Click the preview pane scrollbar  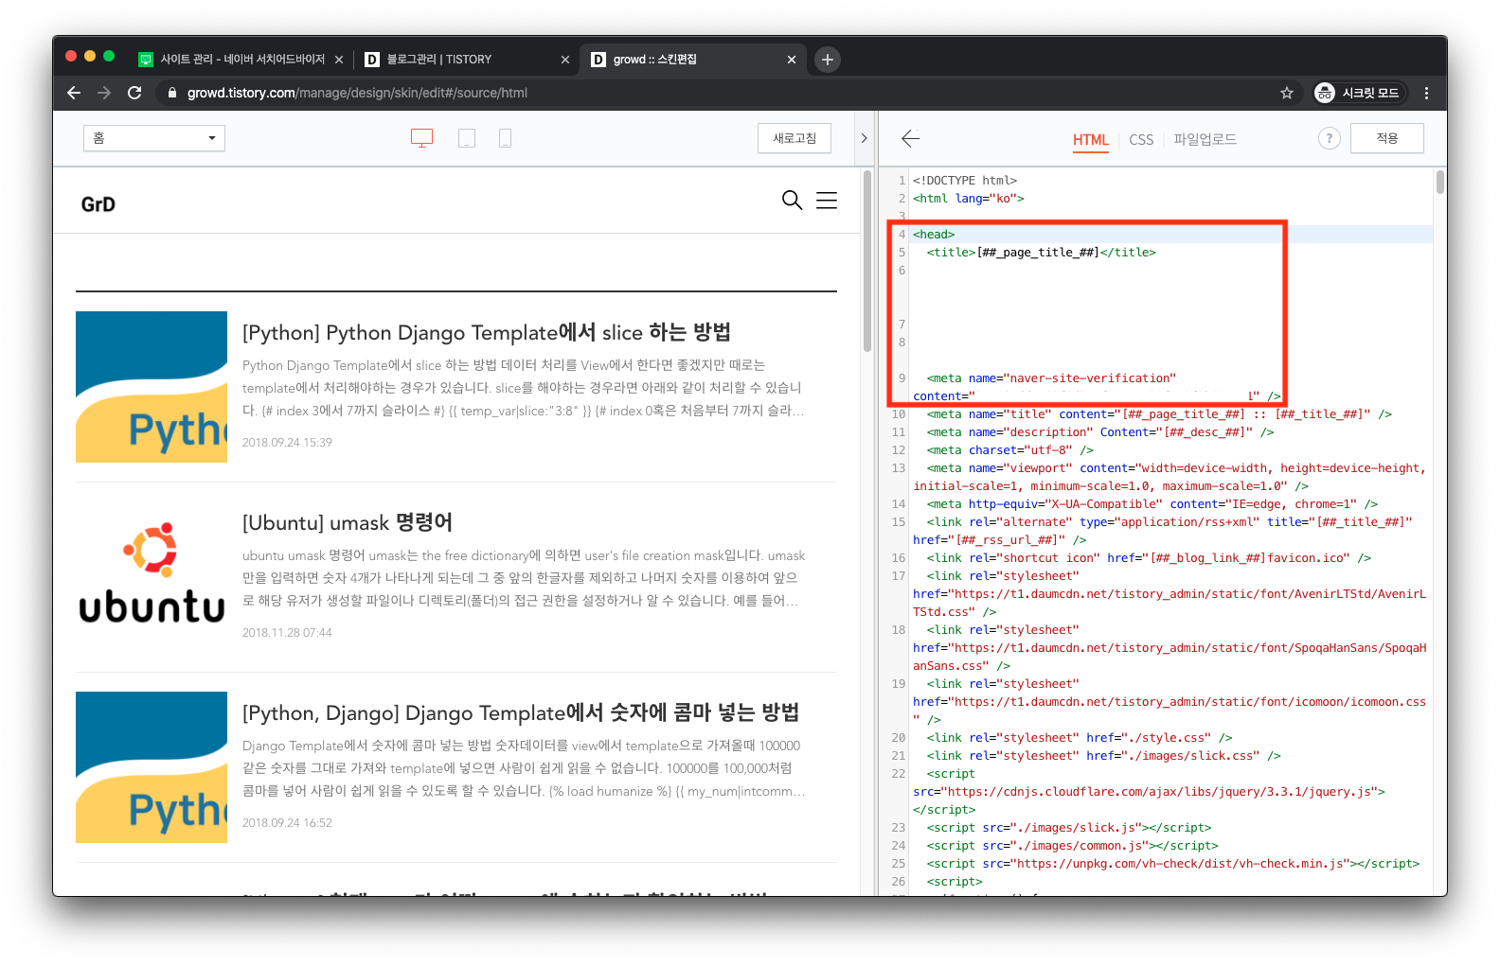(x=867, y=261)
